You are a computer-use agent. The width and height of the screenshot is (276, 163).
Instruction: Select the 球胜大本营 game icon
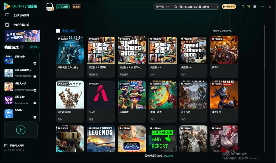[x=9, y=86]
